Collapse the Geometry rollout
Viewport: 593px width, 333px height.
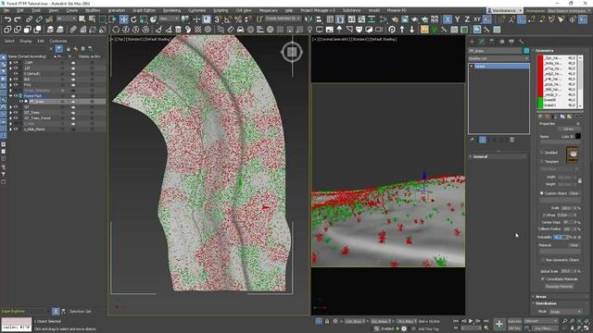coord(545,50)
